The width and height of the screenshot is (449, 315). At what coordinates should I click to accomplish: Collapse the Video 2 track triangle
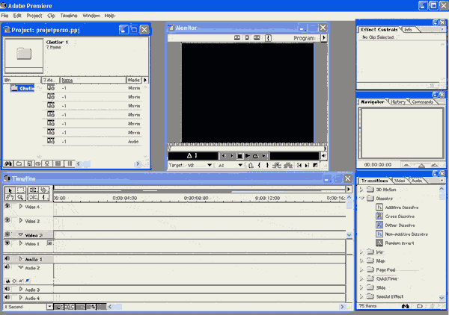pos(21,234)
